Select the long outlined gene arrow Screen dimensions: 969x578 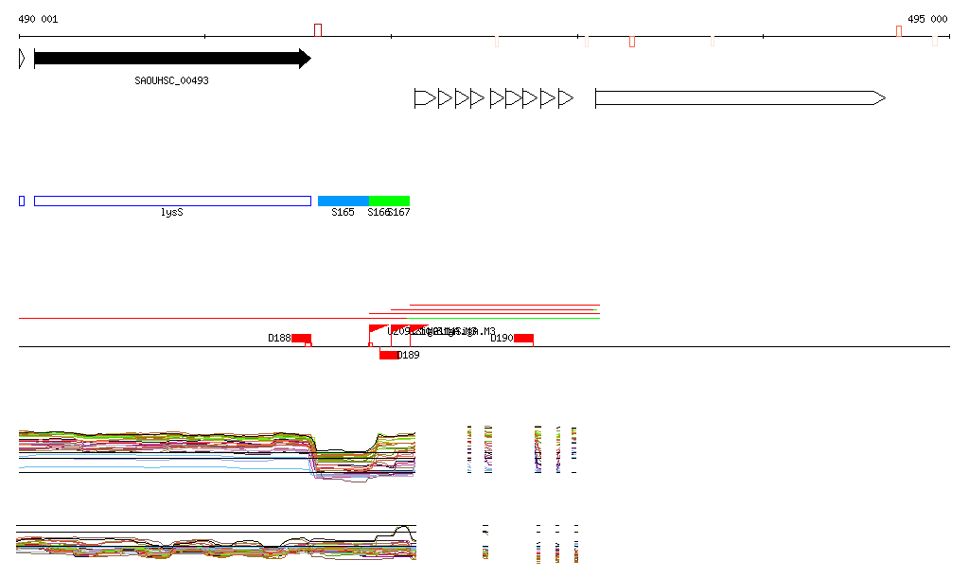(740, 97)
